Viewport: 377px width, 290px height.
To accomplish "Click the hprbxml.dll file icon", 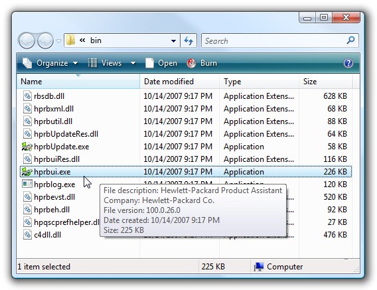I will 27,109.
